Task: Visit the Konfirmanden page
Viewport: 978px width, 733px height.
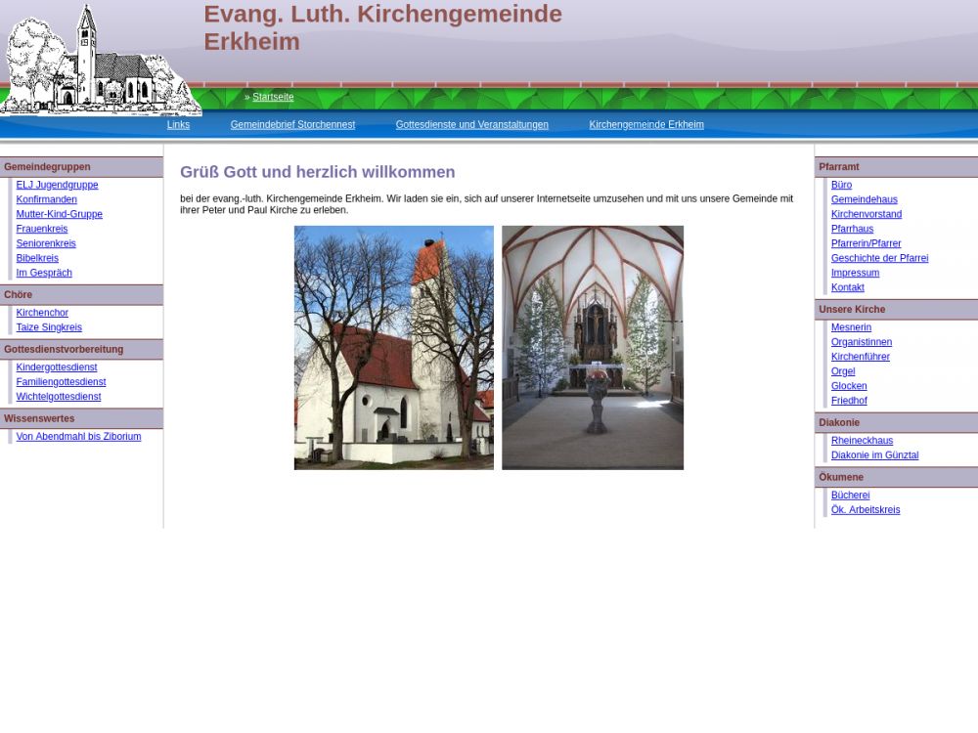Action: tap(46, 199)
